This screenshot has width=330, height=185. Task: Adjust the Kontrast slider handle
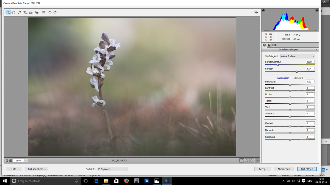point(290,91)
